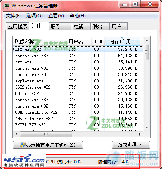The image size is (162, 169).
Task: Open the 性能 tab
Action: pyautogui.click(x=81, y=26)
